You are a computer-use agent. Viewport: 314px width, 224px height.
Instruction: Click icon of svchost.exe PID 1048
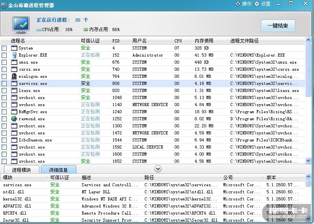point(14,97)
